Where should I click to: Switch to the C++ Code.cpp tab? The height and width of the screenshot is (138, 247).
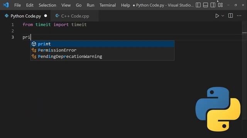point(74,16)
